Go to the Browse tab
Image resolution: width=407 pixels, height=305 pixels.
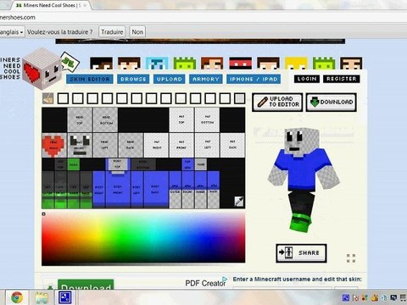pyautogui.click(x=133, y=79)
